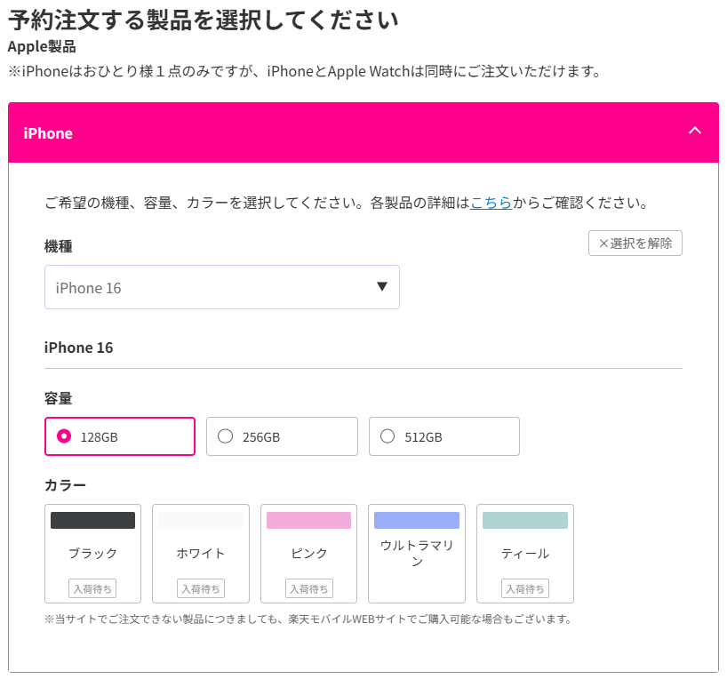Click the pink iPhone section header
The width and height of the screenshot is (727, 679).
(x=356, y=133)
